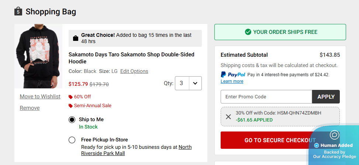Click the Semi-Annual Sale tag icon
Image resolution: width=359 pixels, height=165 pixels.
tap(71, 106)
